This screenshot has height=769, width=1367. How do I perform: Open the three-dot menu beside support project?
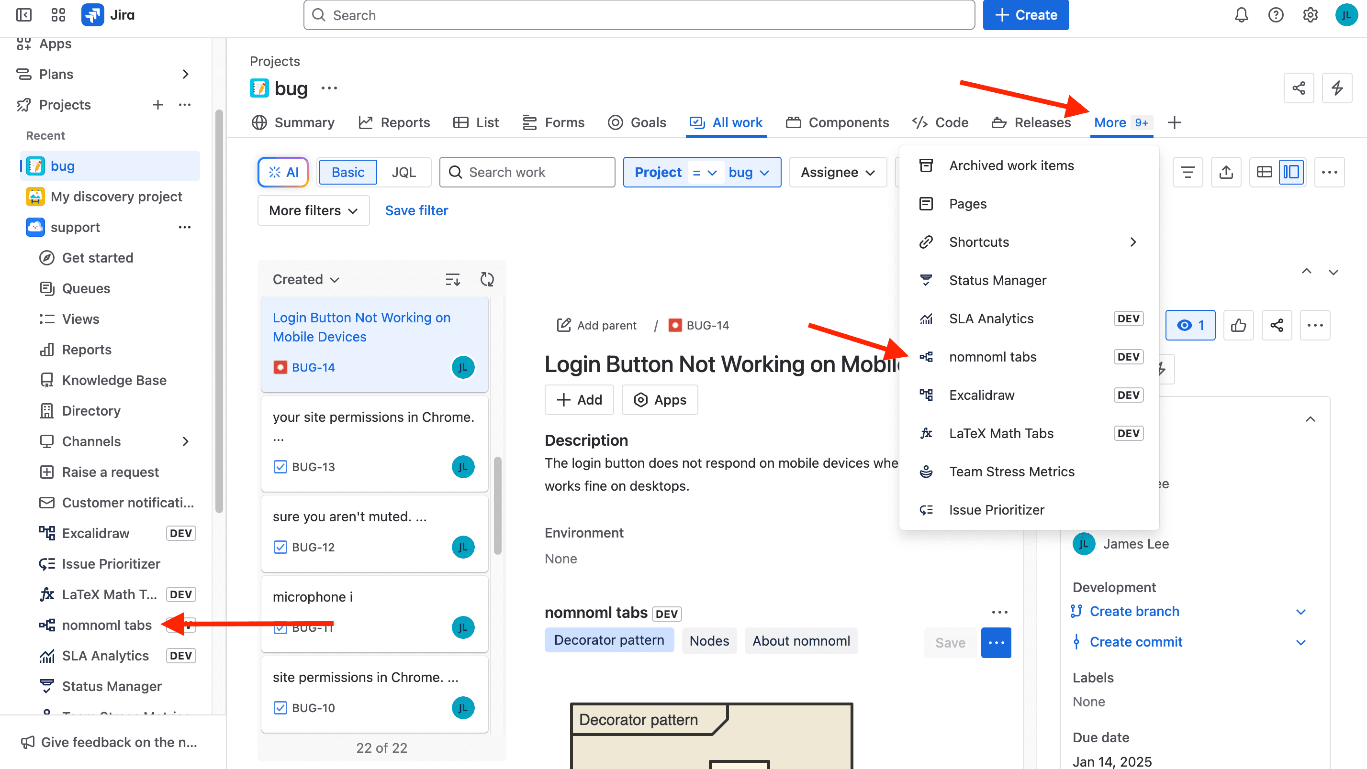point(185,228)
